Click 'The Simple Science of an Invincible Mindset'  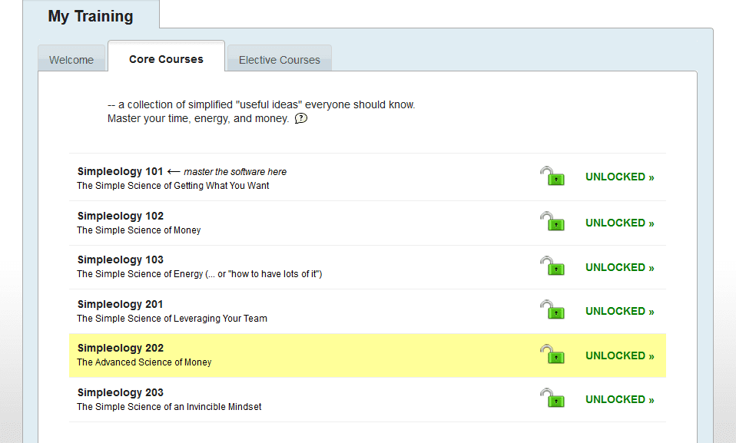(169, 406)
